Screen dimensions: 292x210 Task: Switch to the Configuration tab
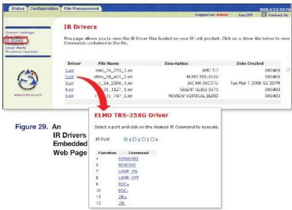tap(44, 9)
